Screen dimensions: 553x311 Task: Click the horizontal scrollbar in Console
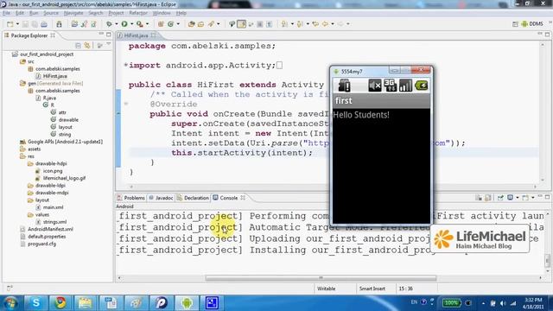click(321, 278)
